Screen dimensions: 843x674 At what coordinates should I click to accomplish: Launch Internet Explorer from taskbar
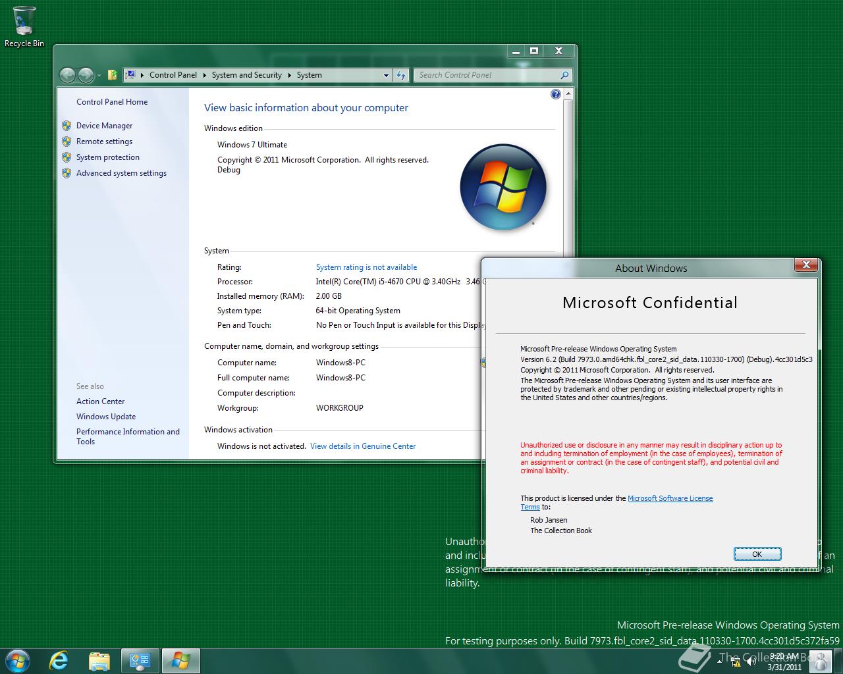59,660
